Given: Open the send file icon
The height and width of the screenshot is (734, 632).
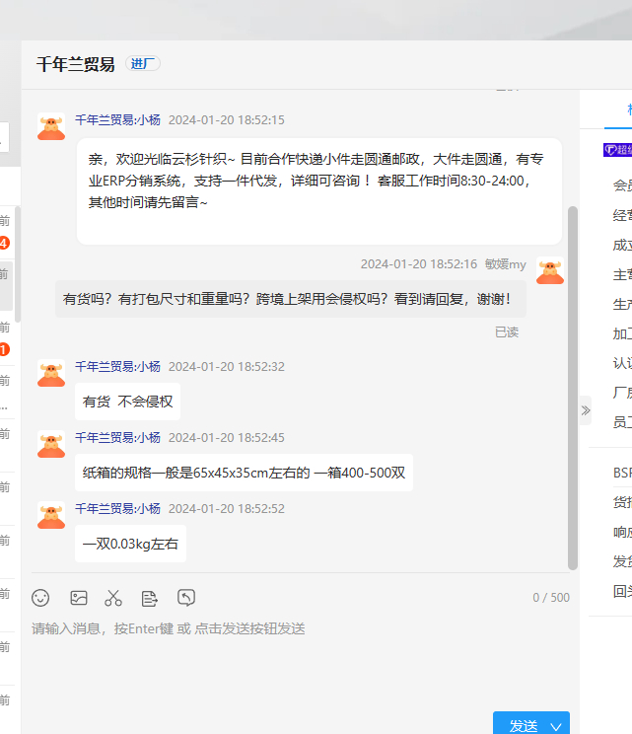Looking at the screenshot, I should coord(150,598).
